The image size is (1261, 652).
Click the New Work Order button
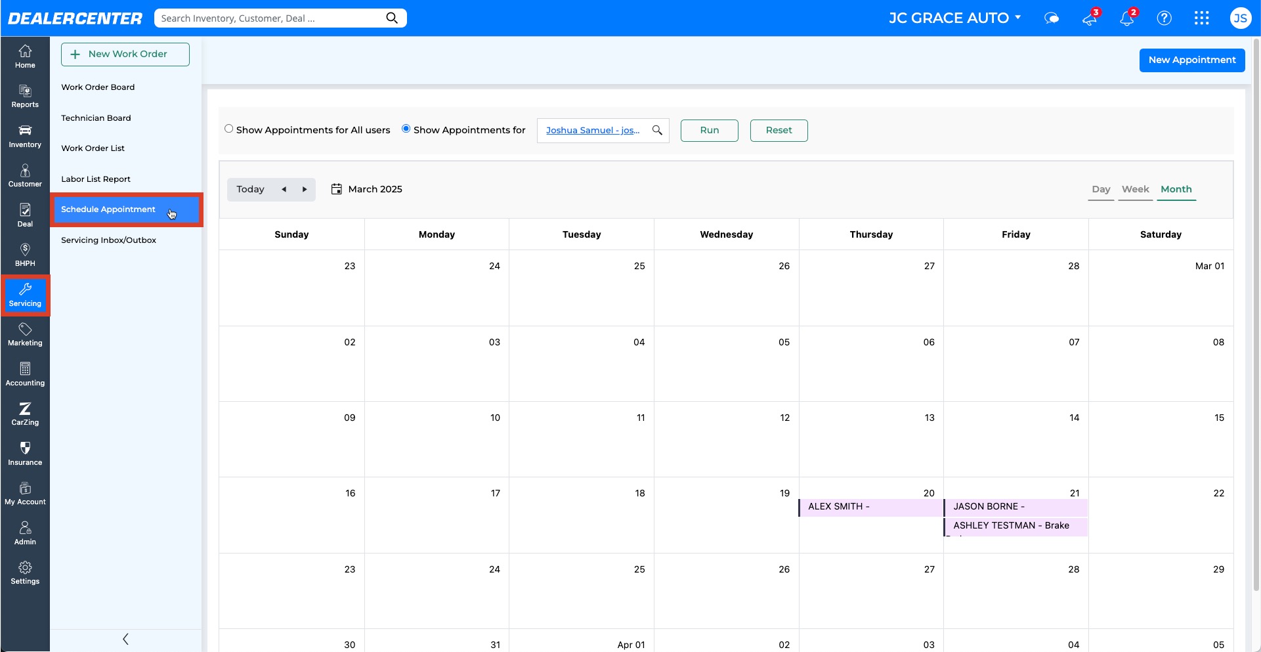point(125,54)
